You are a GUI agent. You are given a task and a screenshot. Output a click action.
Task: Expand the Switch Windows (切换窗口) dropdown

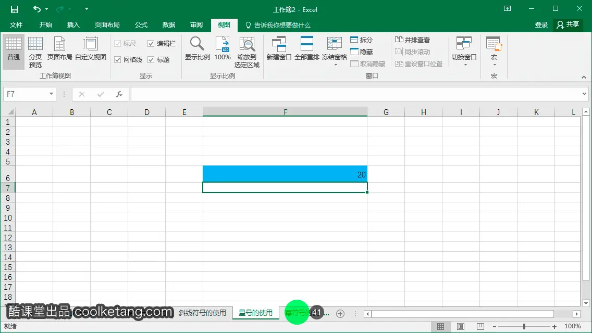coord(465,65)
